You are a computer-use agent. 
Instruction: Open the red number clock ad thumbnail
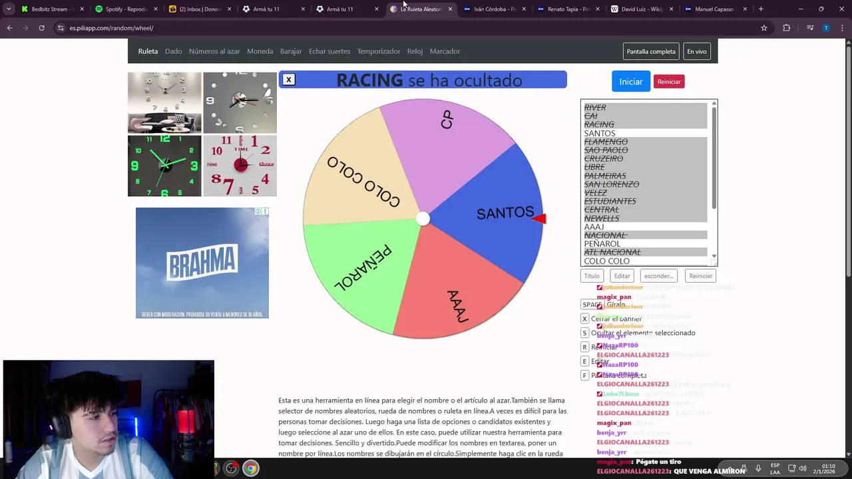point(240,166)
